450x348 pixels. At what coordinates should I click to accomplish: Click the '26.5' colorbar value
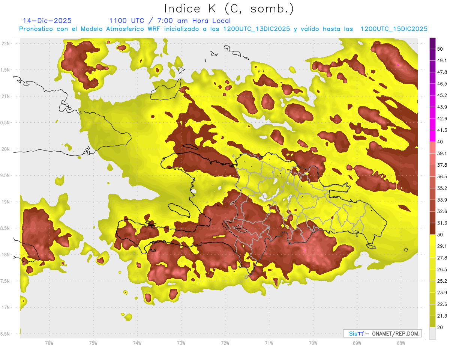(442, 270)
